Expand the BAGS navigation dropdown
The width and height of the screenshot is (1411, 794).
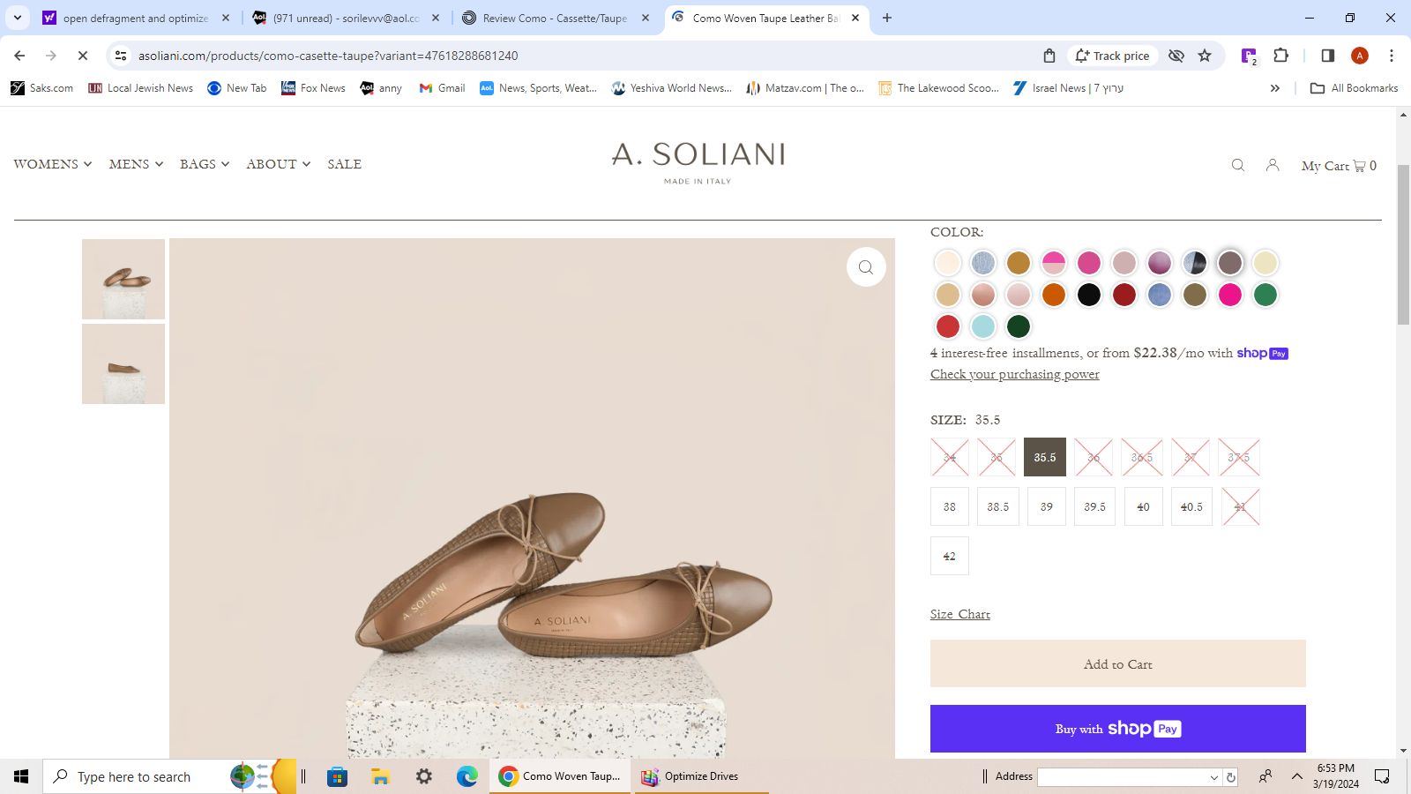205,164
